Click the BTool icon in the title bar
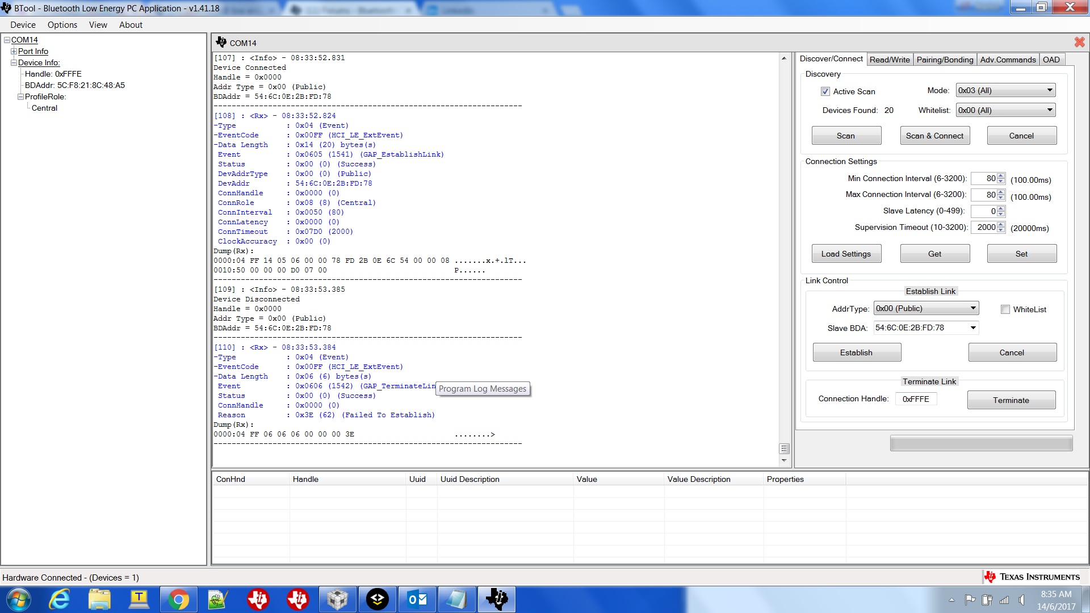This screenshot has height=613, width=1090. [6, 8]
